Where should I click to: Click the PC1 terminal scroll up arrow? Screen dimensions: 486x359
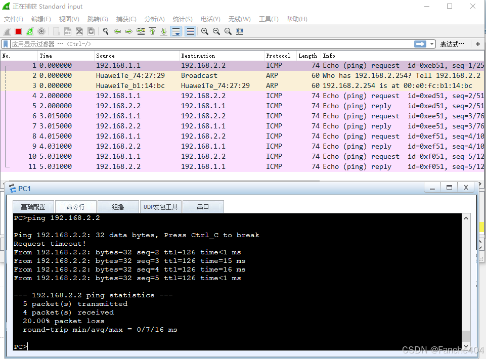tap(466, 218)
